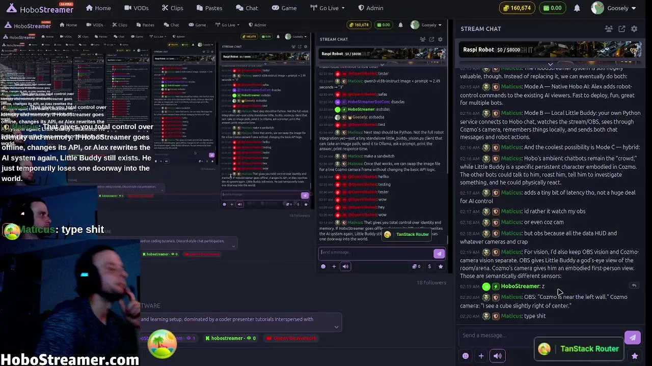Show the viewer list icon in the Stream Chat header
This screenshot has width=652, height=366.
[x=609, y=29]
